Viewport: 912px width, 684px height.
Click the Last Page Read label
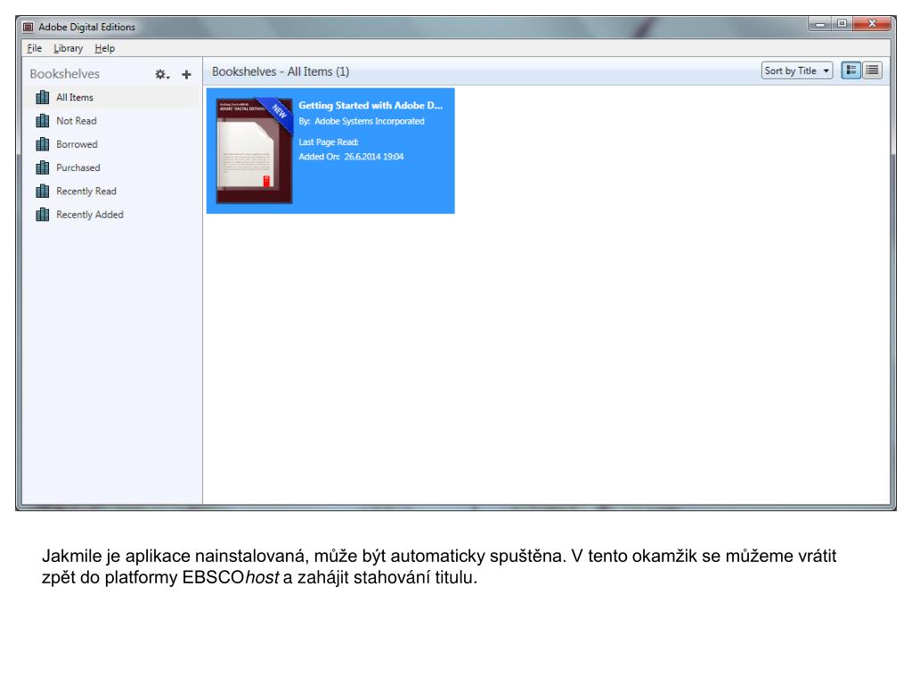pos(329,142)
